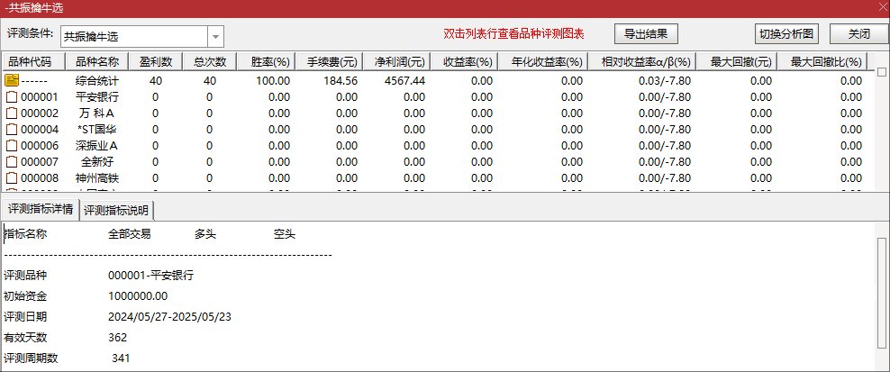Click the details panel vertical scrollbar

[x=882, y=297]
